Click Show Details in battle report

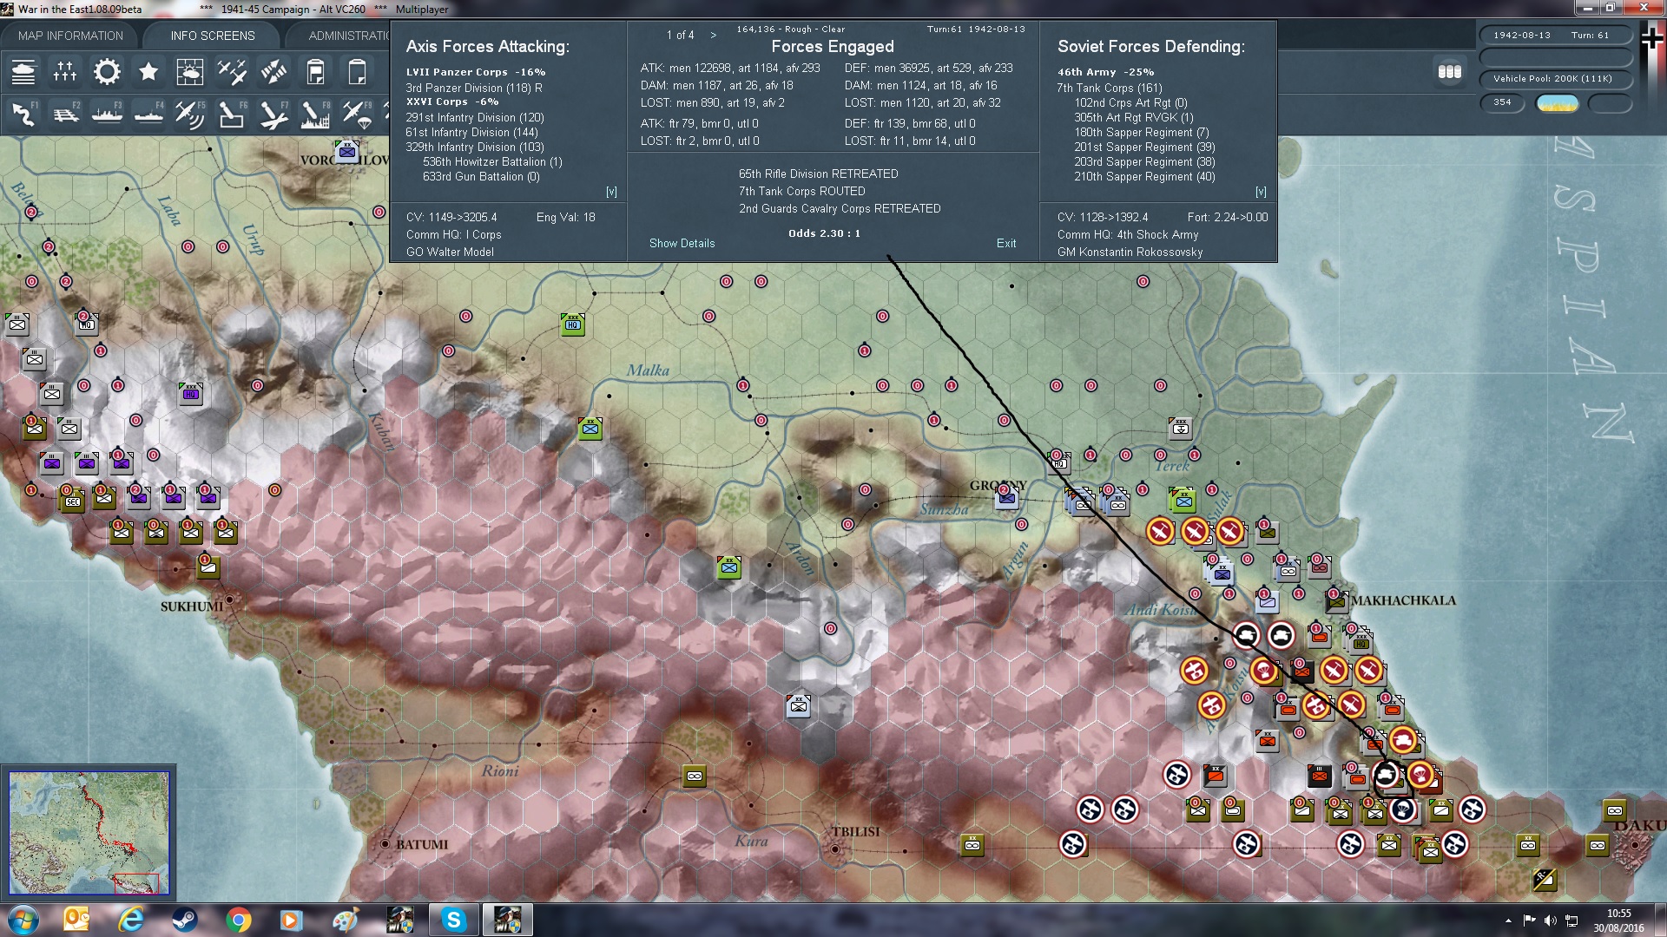pos(682,244)
